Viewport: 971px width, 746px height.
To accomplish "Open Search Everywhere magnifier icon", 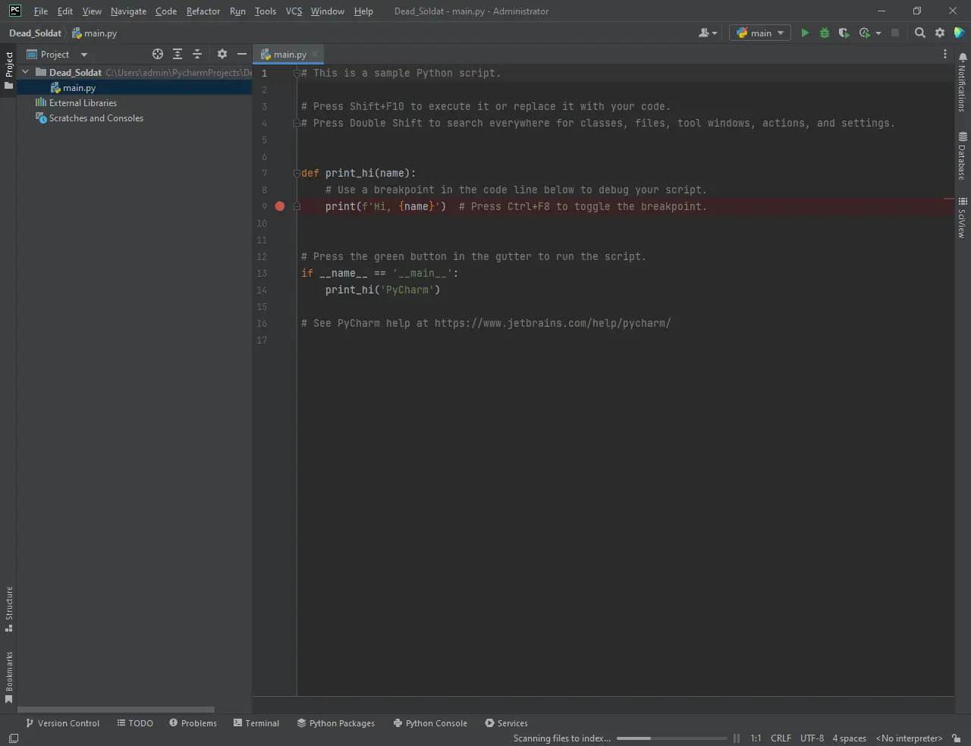I will tap(920, 33).
